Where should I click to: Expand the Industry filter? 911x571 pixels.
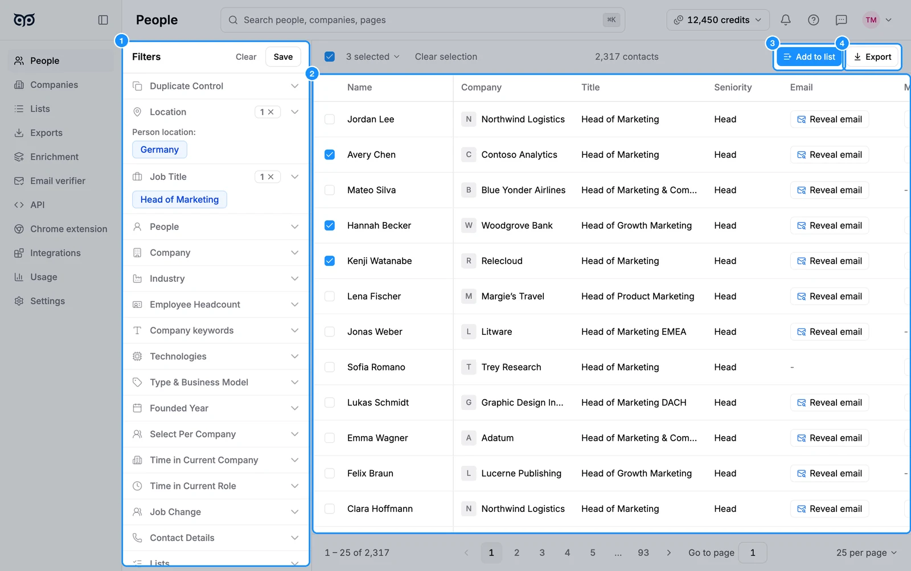216,279
